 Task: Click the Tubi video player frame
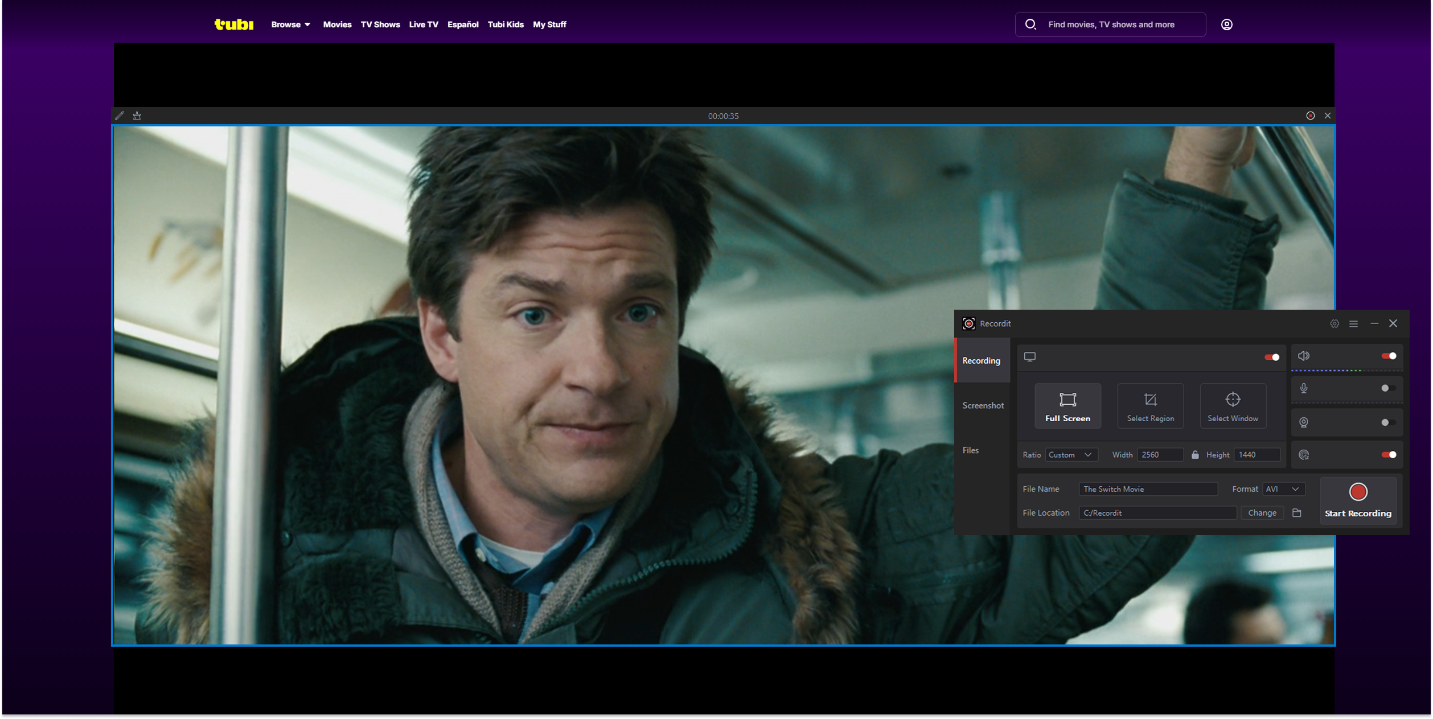(x=723, y=385)
